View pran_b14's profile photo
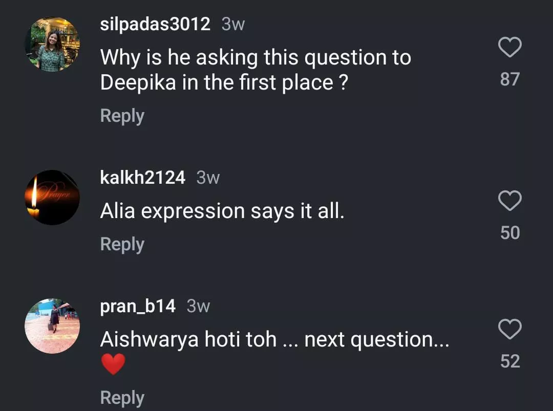Screen dimensions: 553x411 52,326
